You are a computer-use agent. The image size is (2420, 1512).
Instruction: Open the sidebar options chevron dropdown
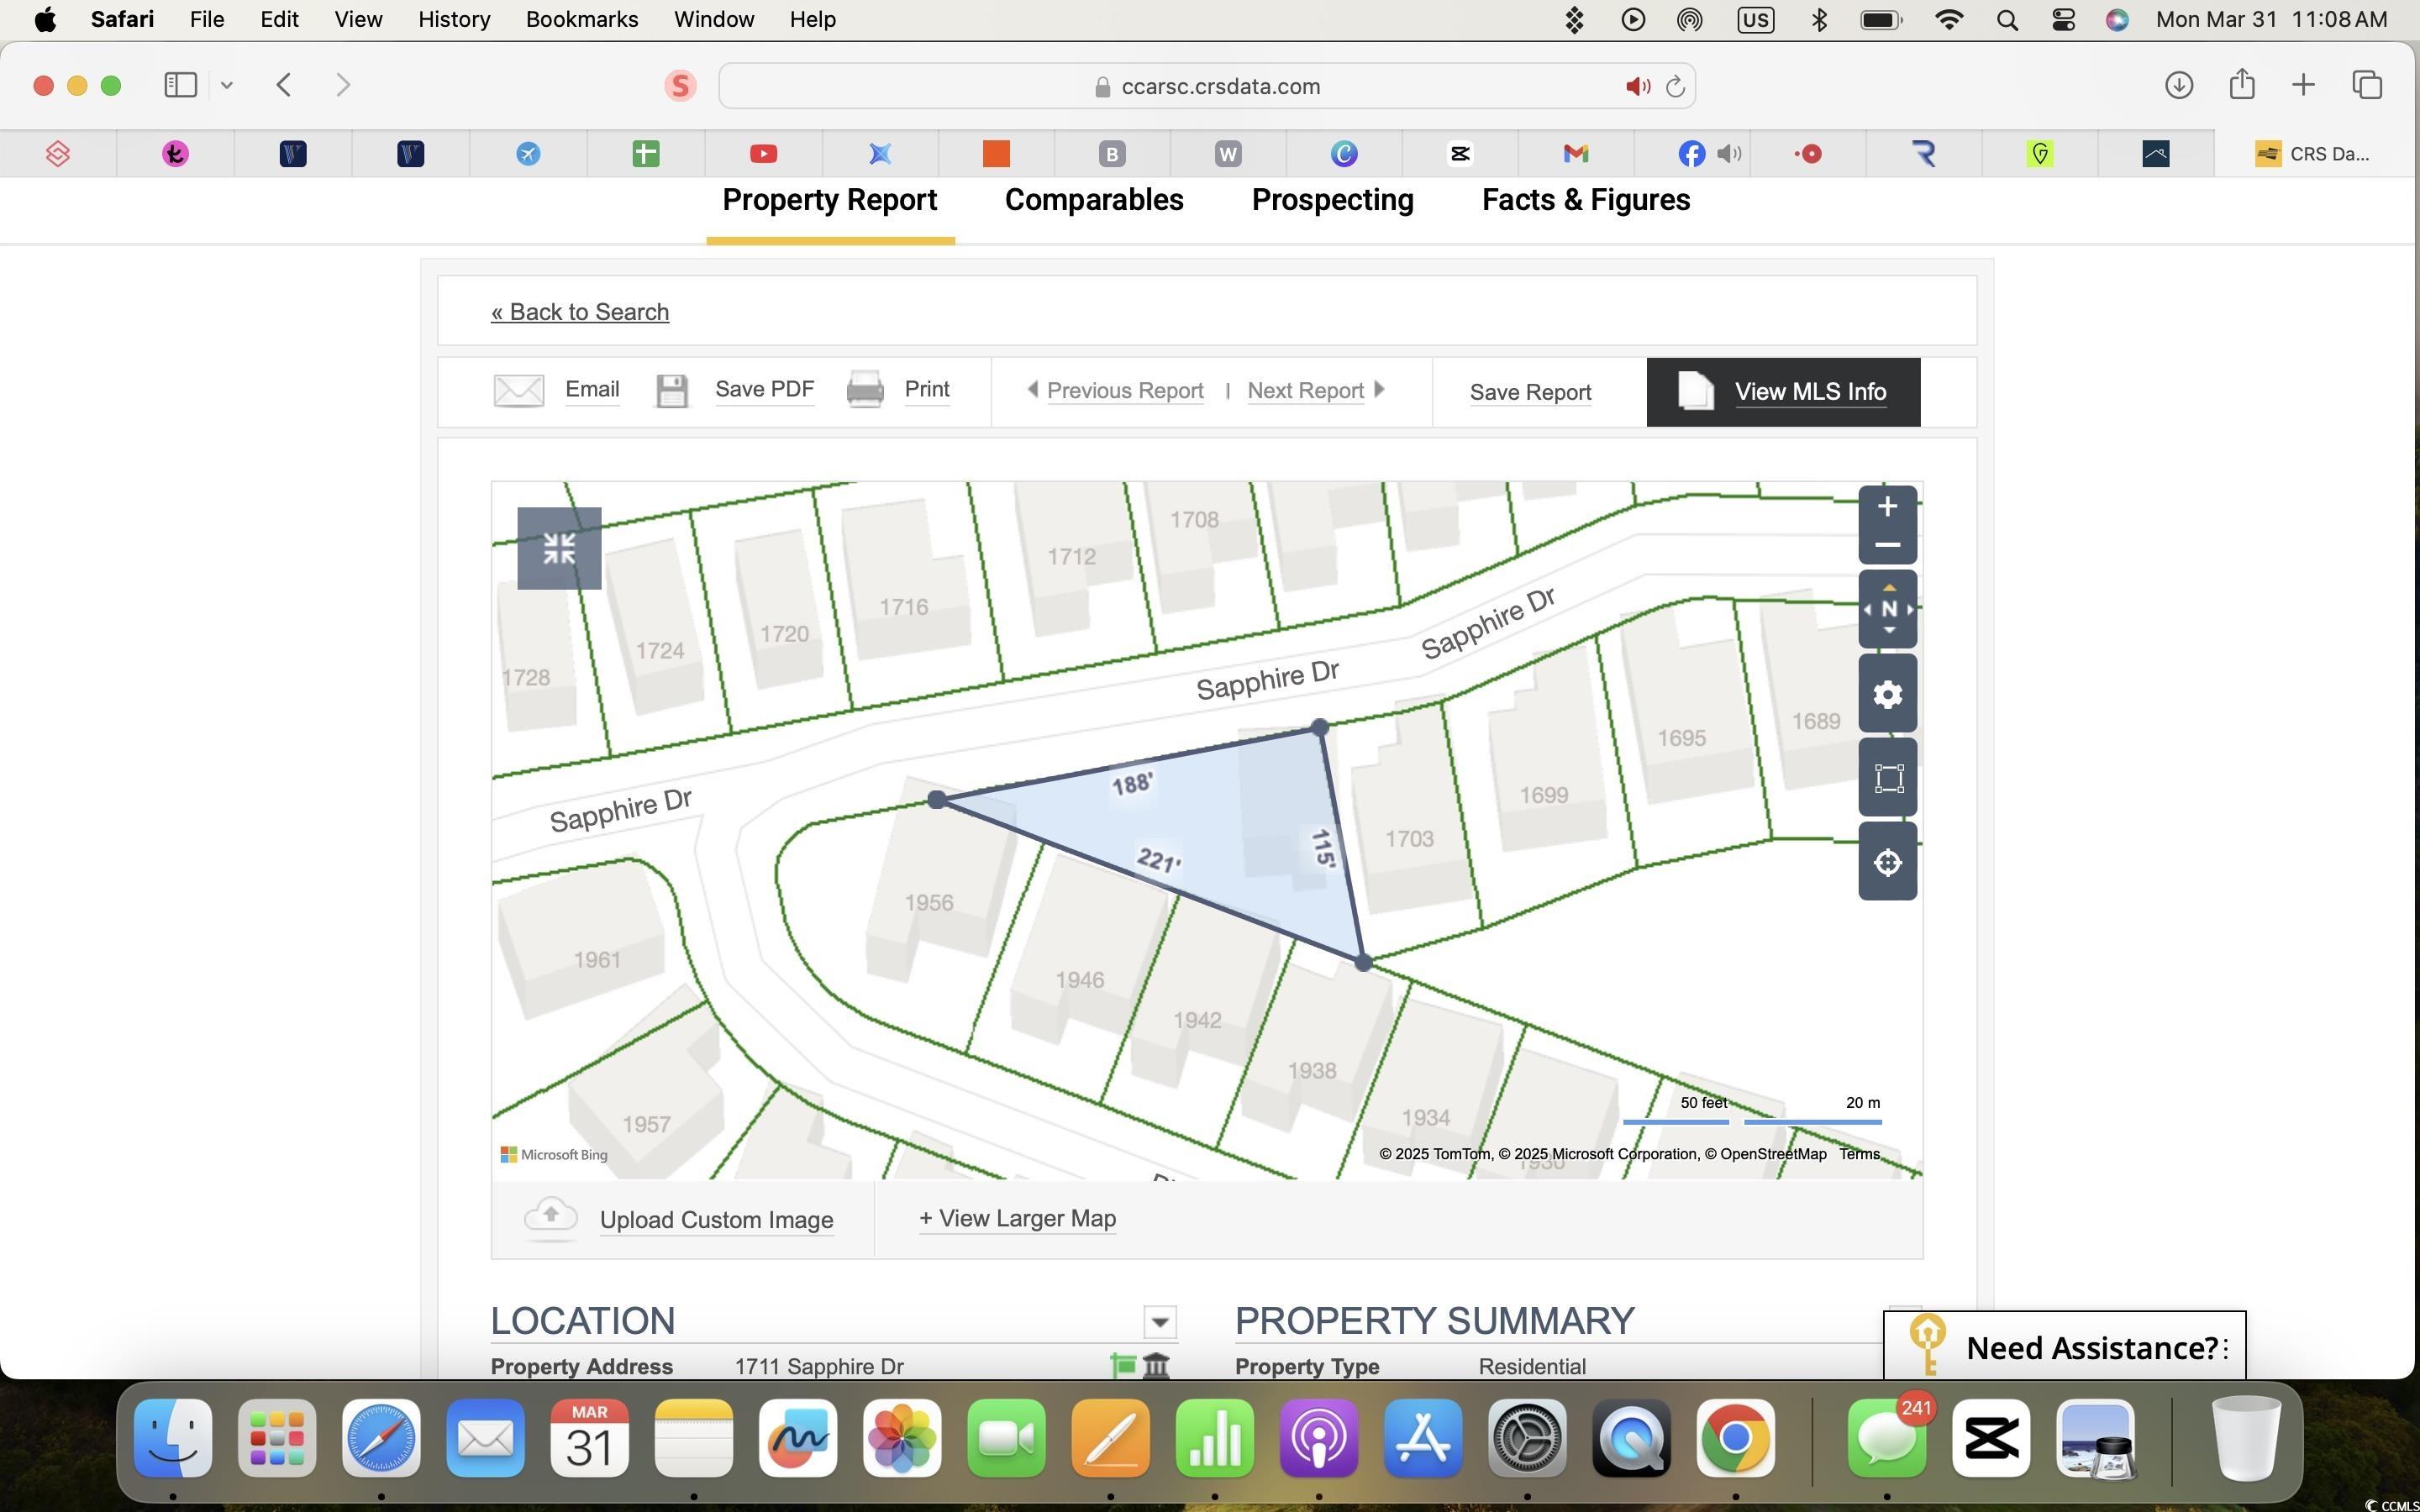[x=227, y=85]
